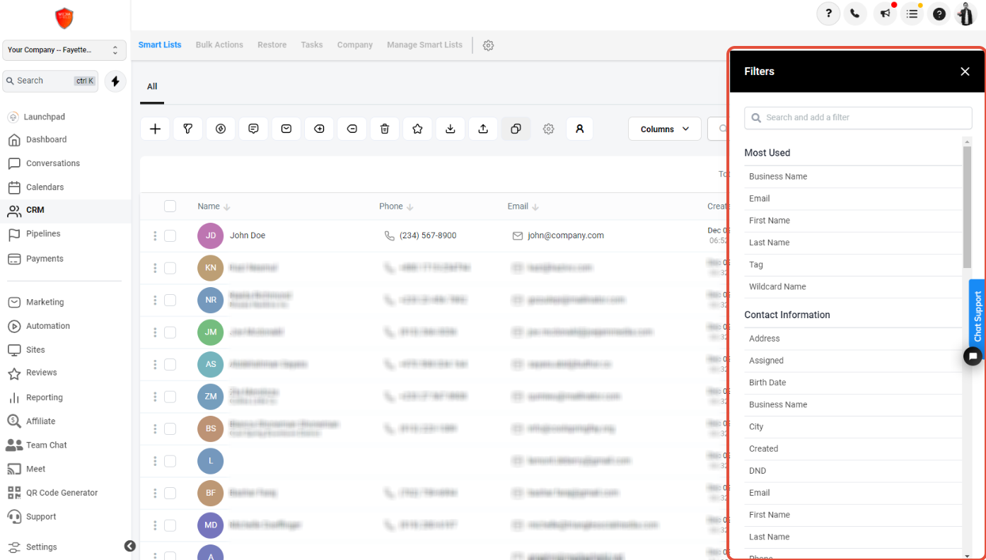The height and width of the screenshot is (560, 986).
Task: Collapse the sidebar with the arrow icon
Action: 130,546
